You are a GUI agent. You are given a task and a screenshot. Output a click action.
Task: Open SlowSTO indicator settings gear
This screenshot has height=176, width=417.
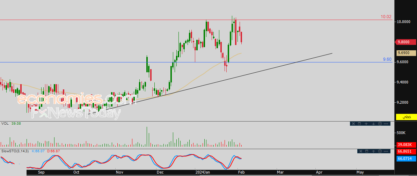[x=380, y=151]
